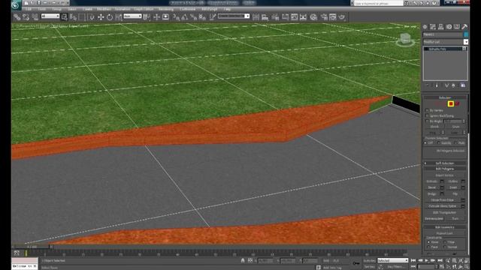The height and width of the screenshot is (270, 481).
Task: Open the Modifiers menu
Action: click(104, 9)
